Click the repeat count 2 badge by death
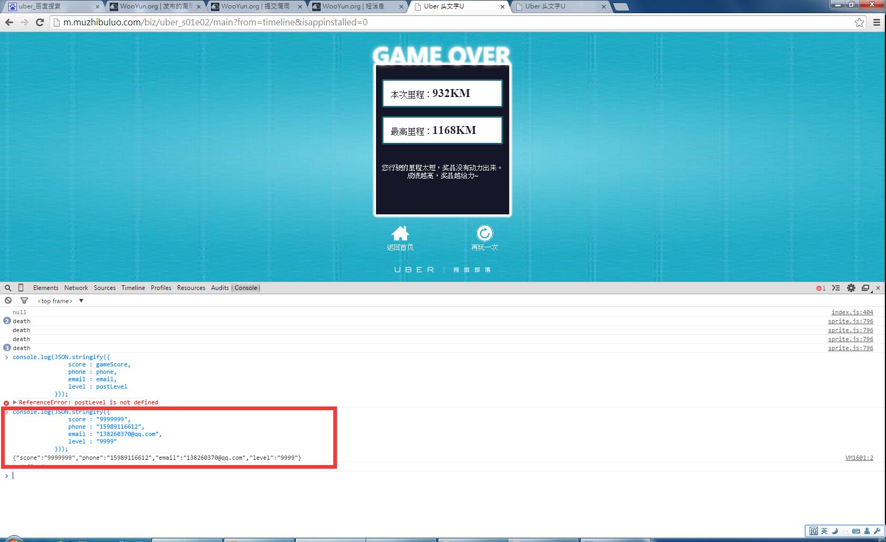The width and height of the screenshot is (886, 542). (x=7, y=321)
